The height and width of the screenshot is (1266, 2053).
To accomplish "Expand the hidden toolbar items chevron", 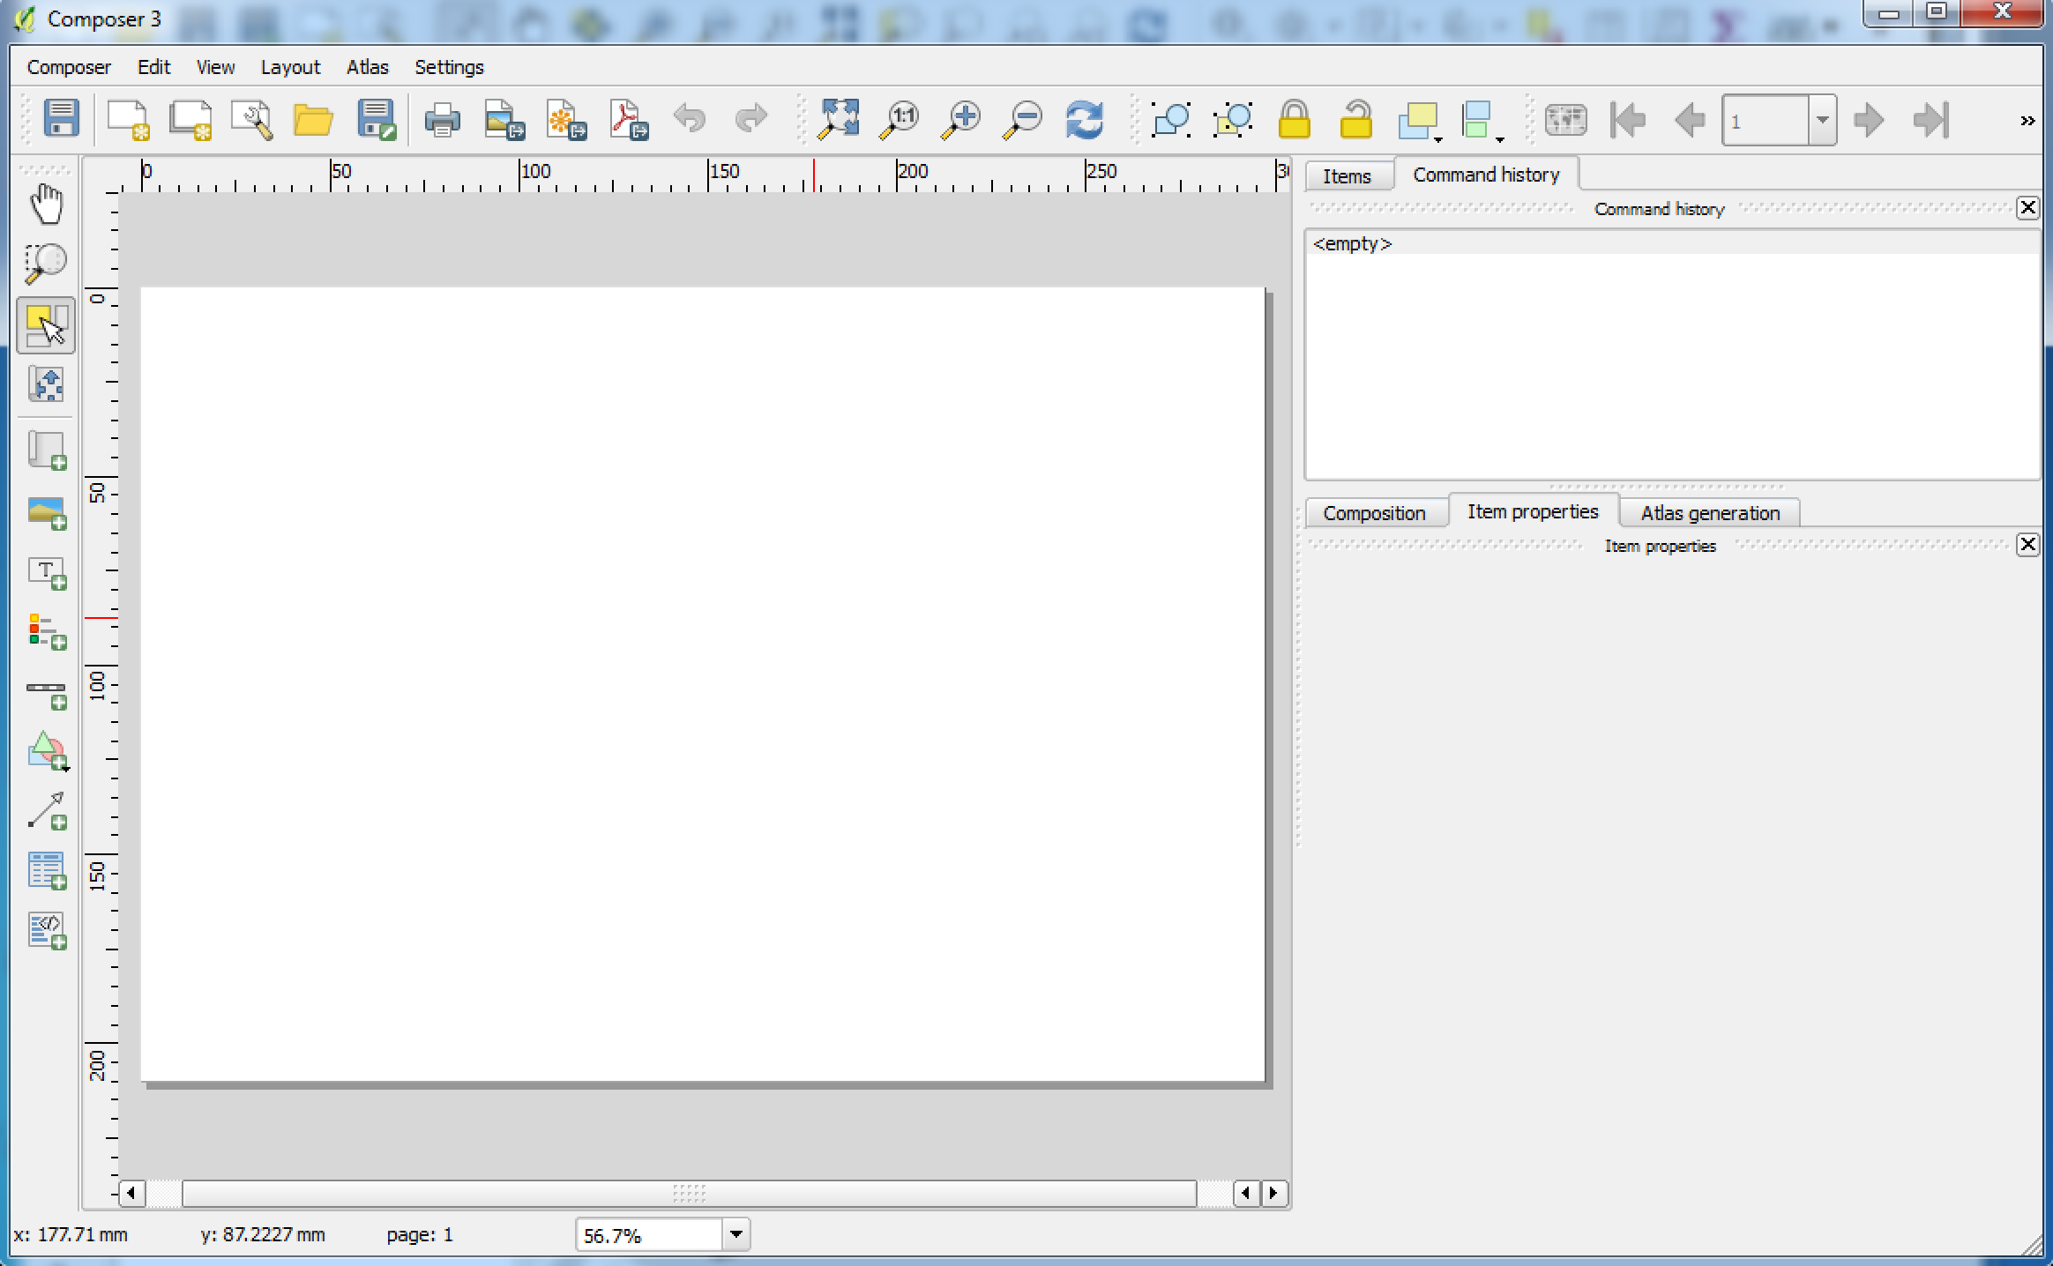I will pyautogui.click(x=2027, y=121).
